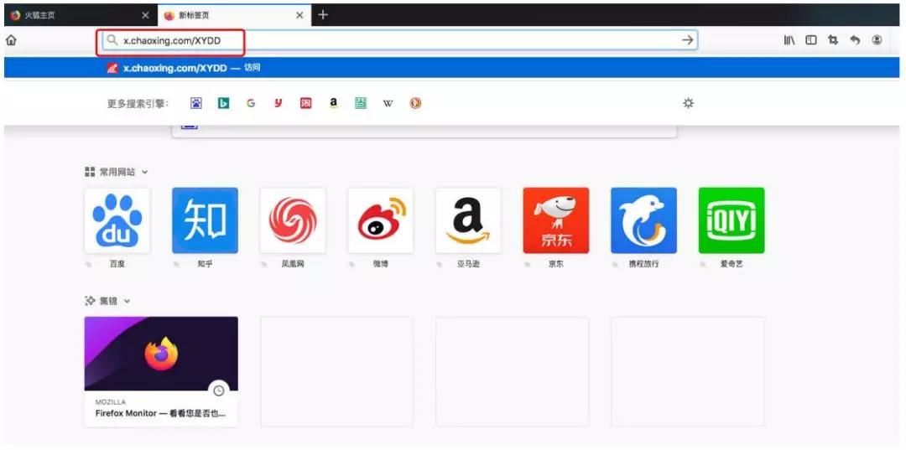The image size is (906, 450).
Task: Search with the red Y engine icon
Action: (278, 103)
